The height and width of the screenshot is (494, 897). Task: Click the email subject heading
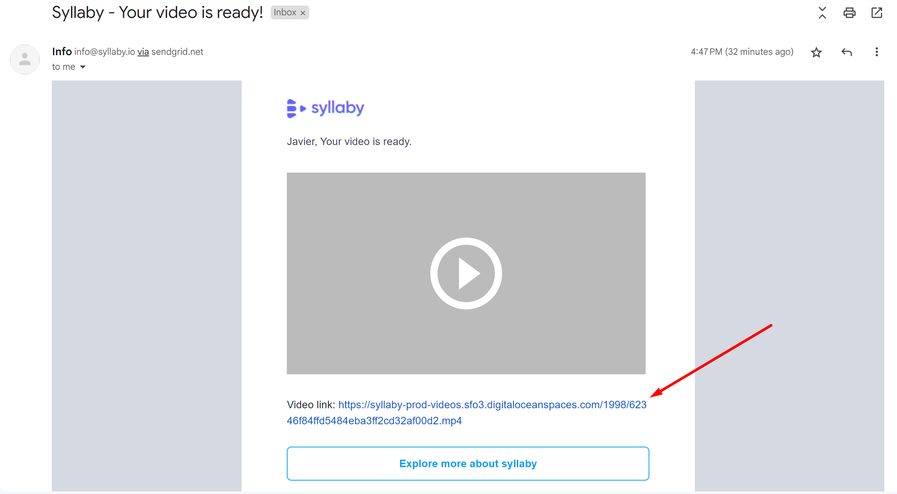(157, 13)
